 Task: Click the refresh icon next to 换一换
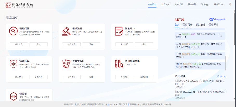coord(218,76)
